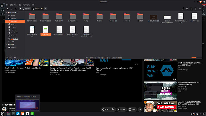Click the KPatience spade taskbar icon

(x=27, y=114)
